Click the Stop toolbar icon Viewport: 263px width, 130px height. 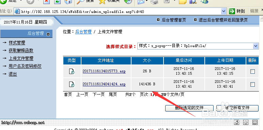(x=46, y=1)
